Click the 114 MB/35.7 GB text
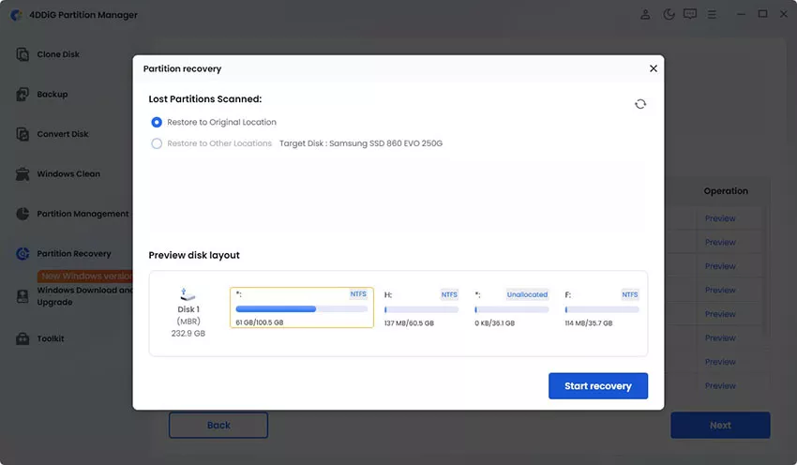 tap(589, 323)
